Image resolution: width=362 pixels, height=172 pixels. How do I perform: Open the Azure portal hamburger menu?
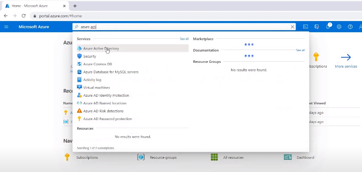click(6, 27)
